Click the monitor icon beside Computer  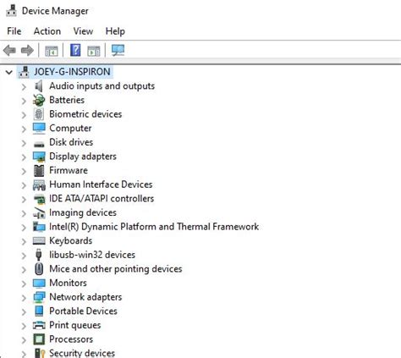39,129
